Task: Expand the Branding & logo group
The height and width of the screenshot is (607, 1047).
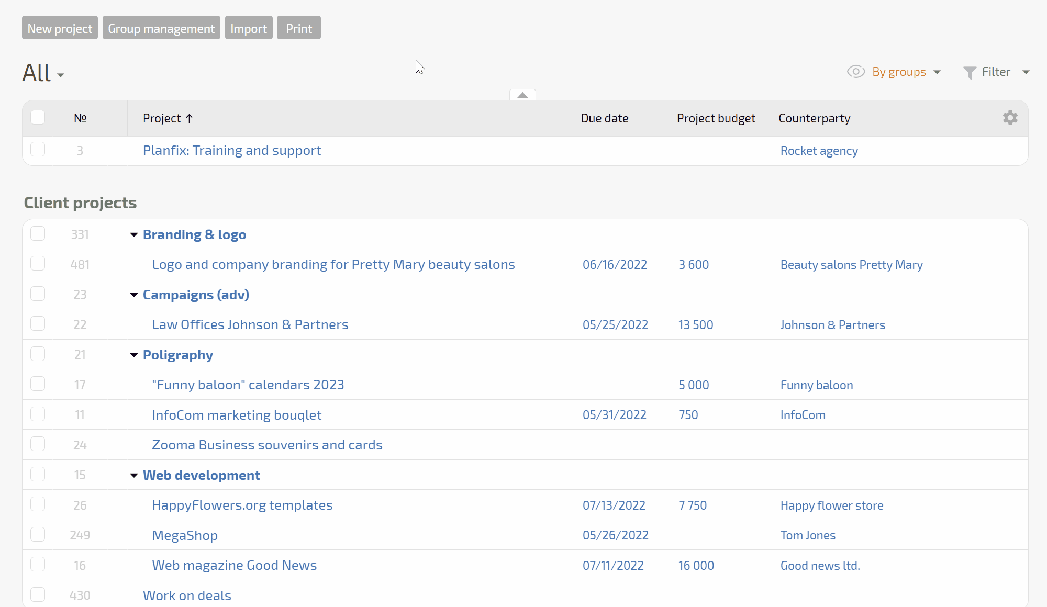Action: [133, 234]
